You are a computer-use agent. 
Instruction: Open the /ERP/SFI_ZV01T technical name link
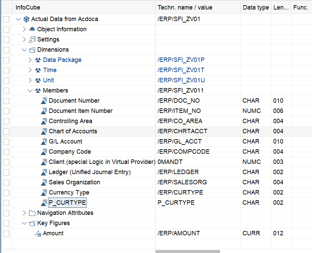[x=181, y=70]
